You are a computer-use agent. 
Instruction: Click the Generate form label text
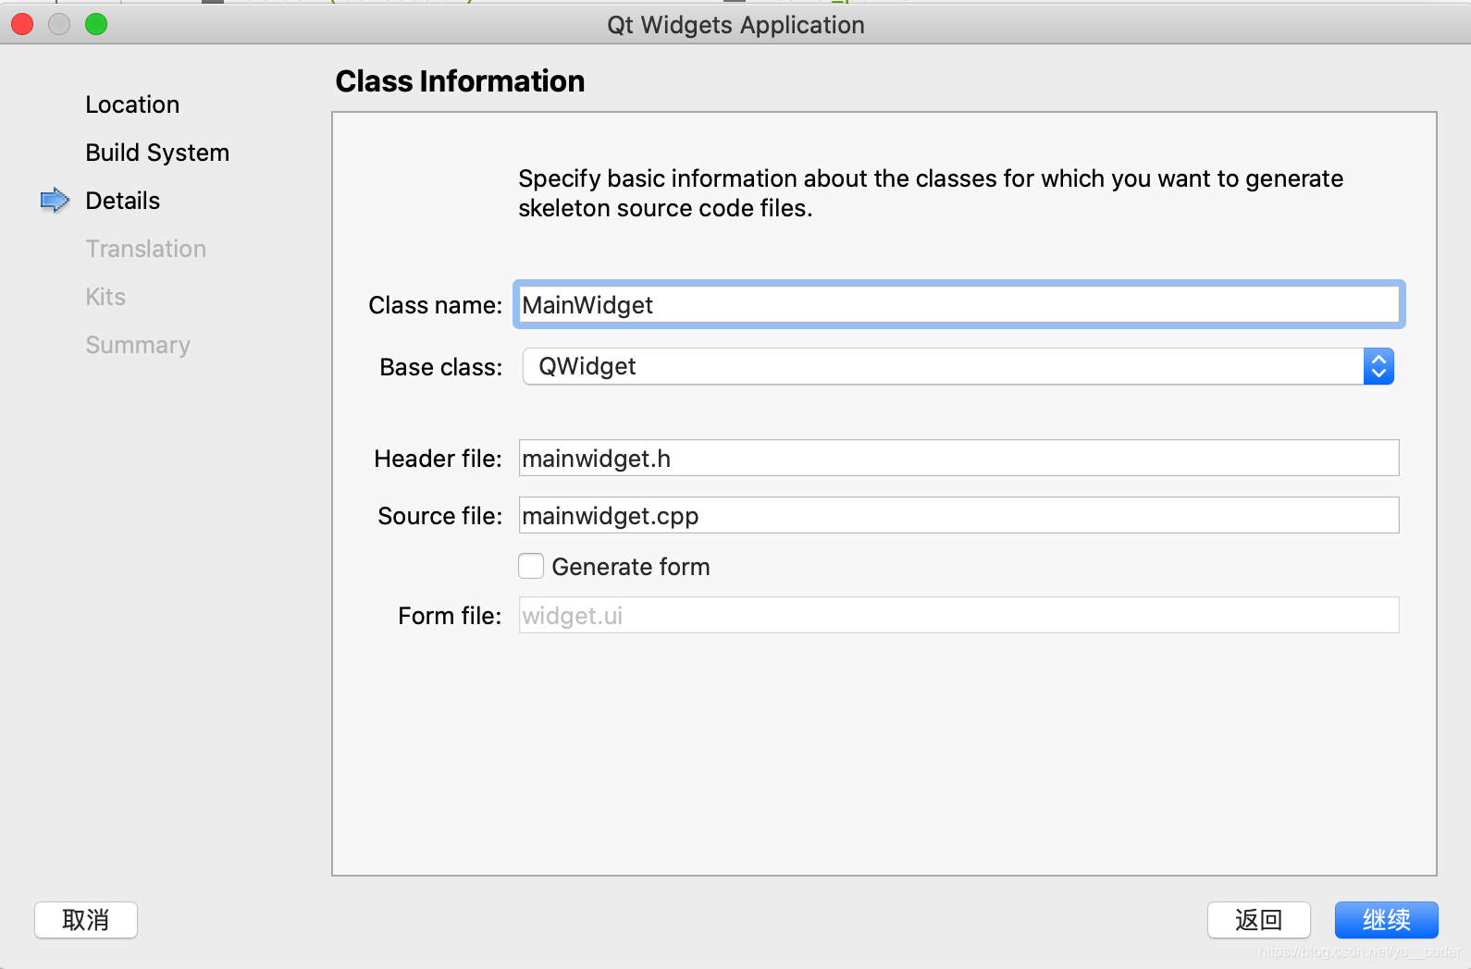coord(631,567)
